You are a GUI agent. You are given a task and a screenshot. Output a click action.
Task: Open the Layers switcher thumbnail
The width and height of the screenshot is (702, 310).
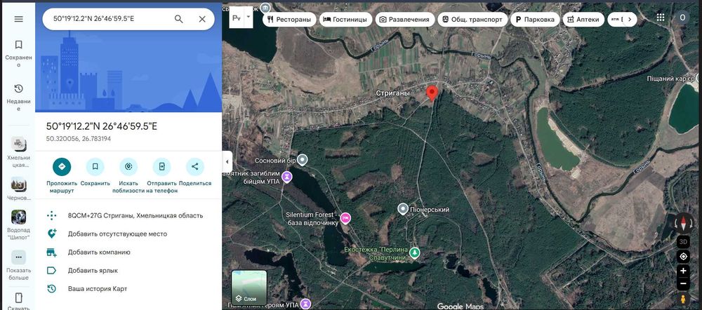(249, 287)
